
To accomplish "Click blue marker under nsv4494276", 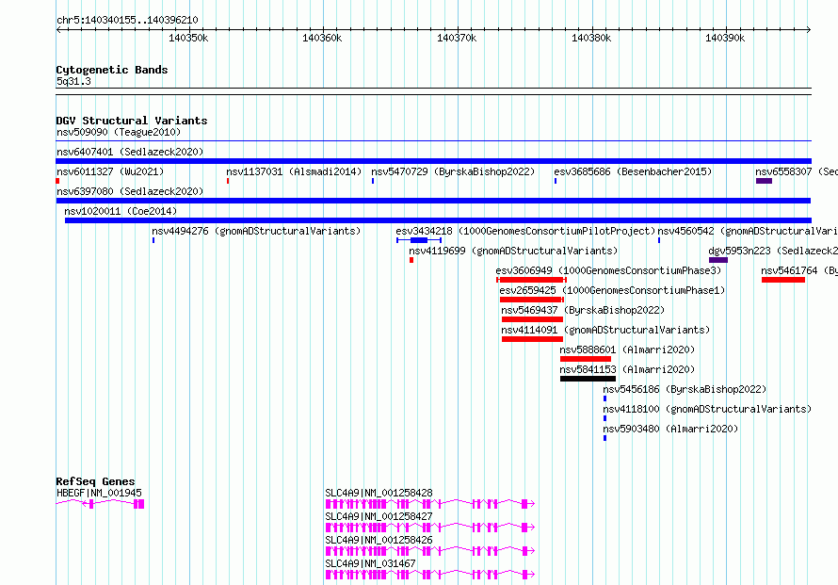I will [153, 240].
